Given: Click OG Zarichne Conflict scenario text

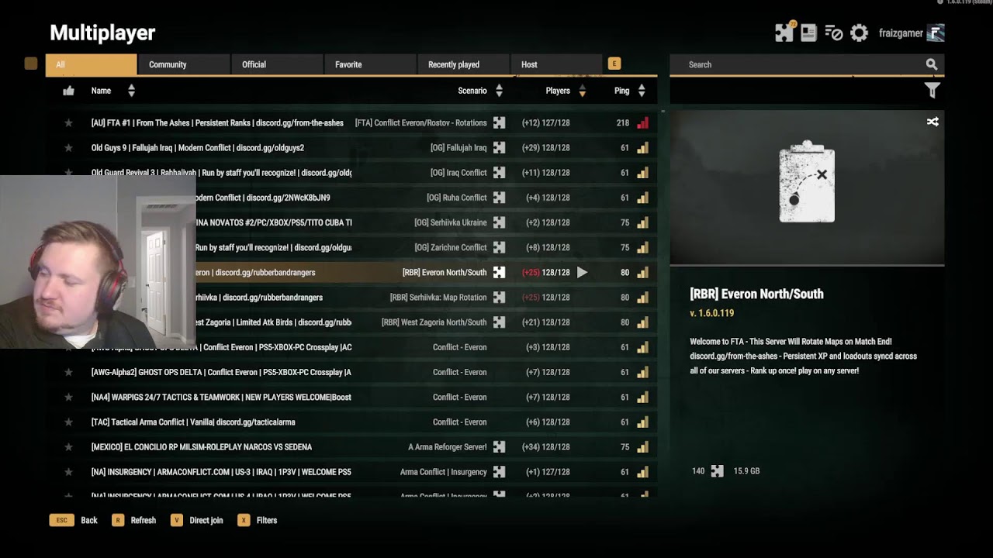Looking at the screenshot, I should pos(451,248).
